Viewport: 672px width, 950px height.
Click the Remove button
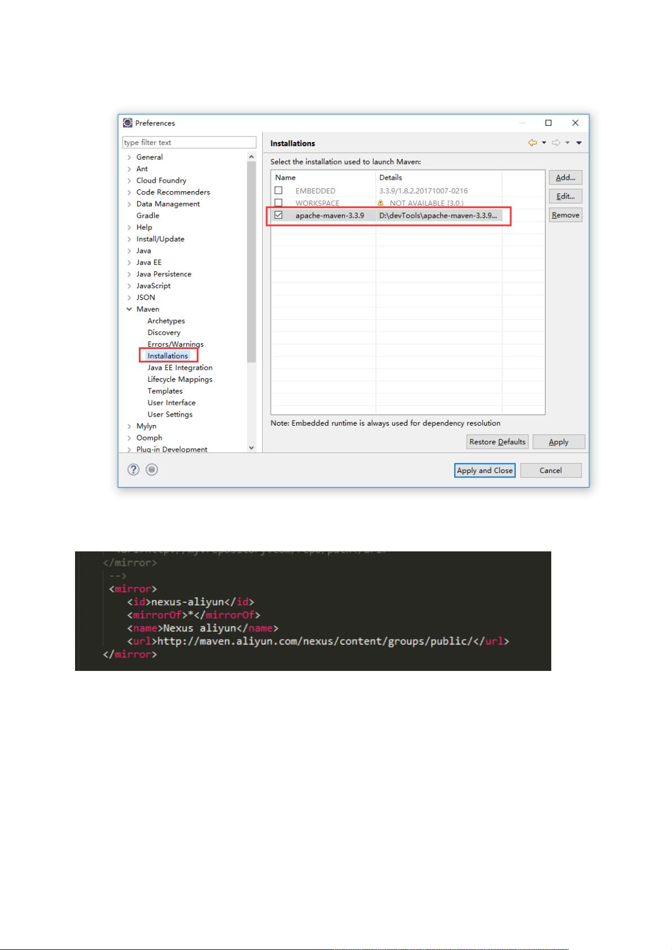[565, 215]
